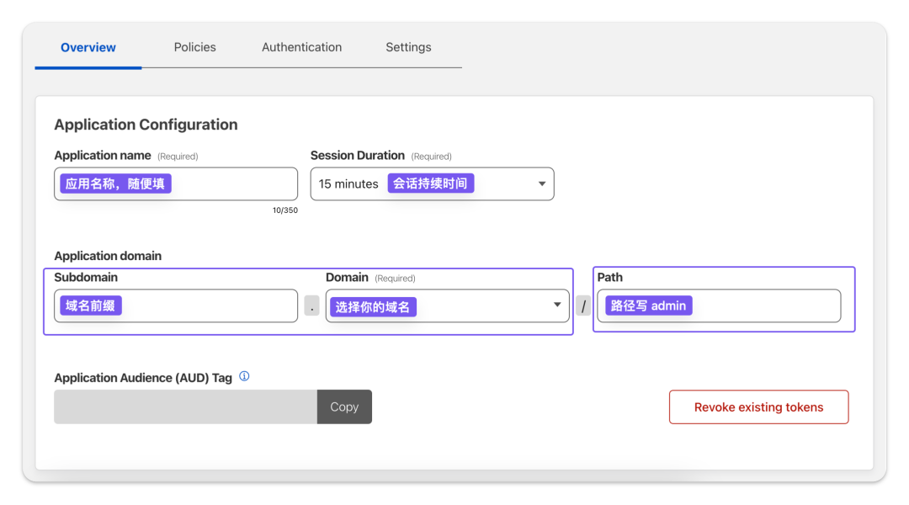The image size is (909, 505).
Task: Click the purple 选择你的域名 annotation label
Action: point(373,306)
